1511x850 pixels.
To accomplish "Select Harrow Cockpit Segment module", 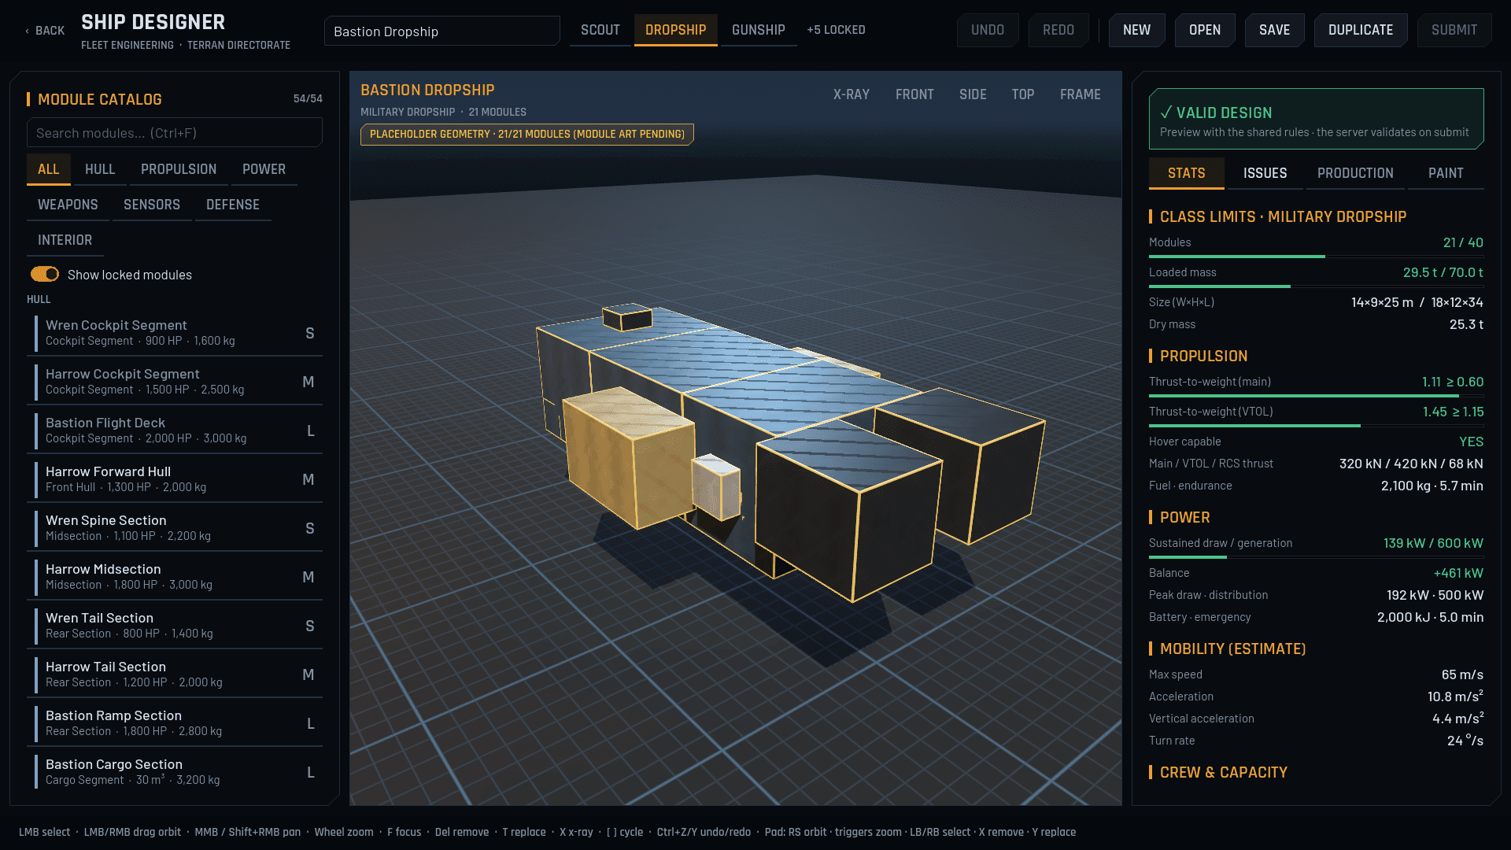I will pyautogui.click(x=175, y=382).
